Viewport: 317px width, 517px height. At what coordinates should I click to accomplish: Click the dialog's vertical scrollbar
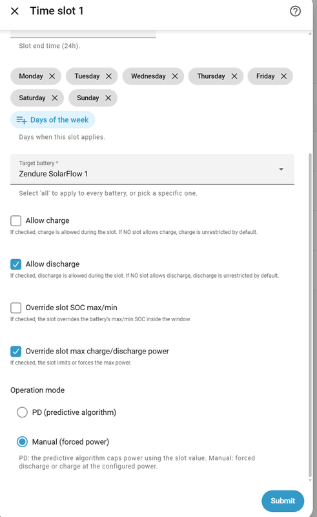click(310, 315)
